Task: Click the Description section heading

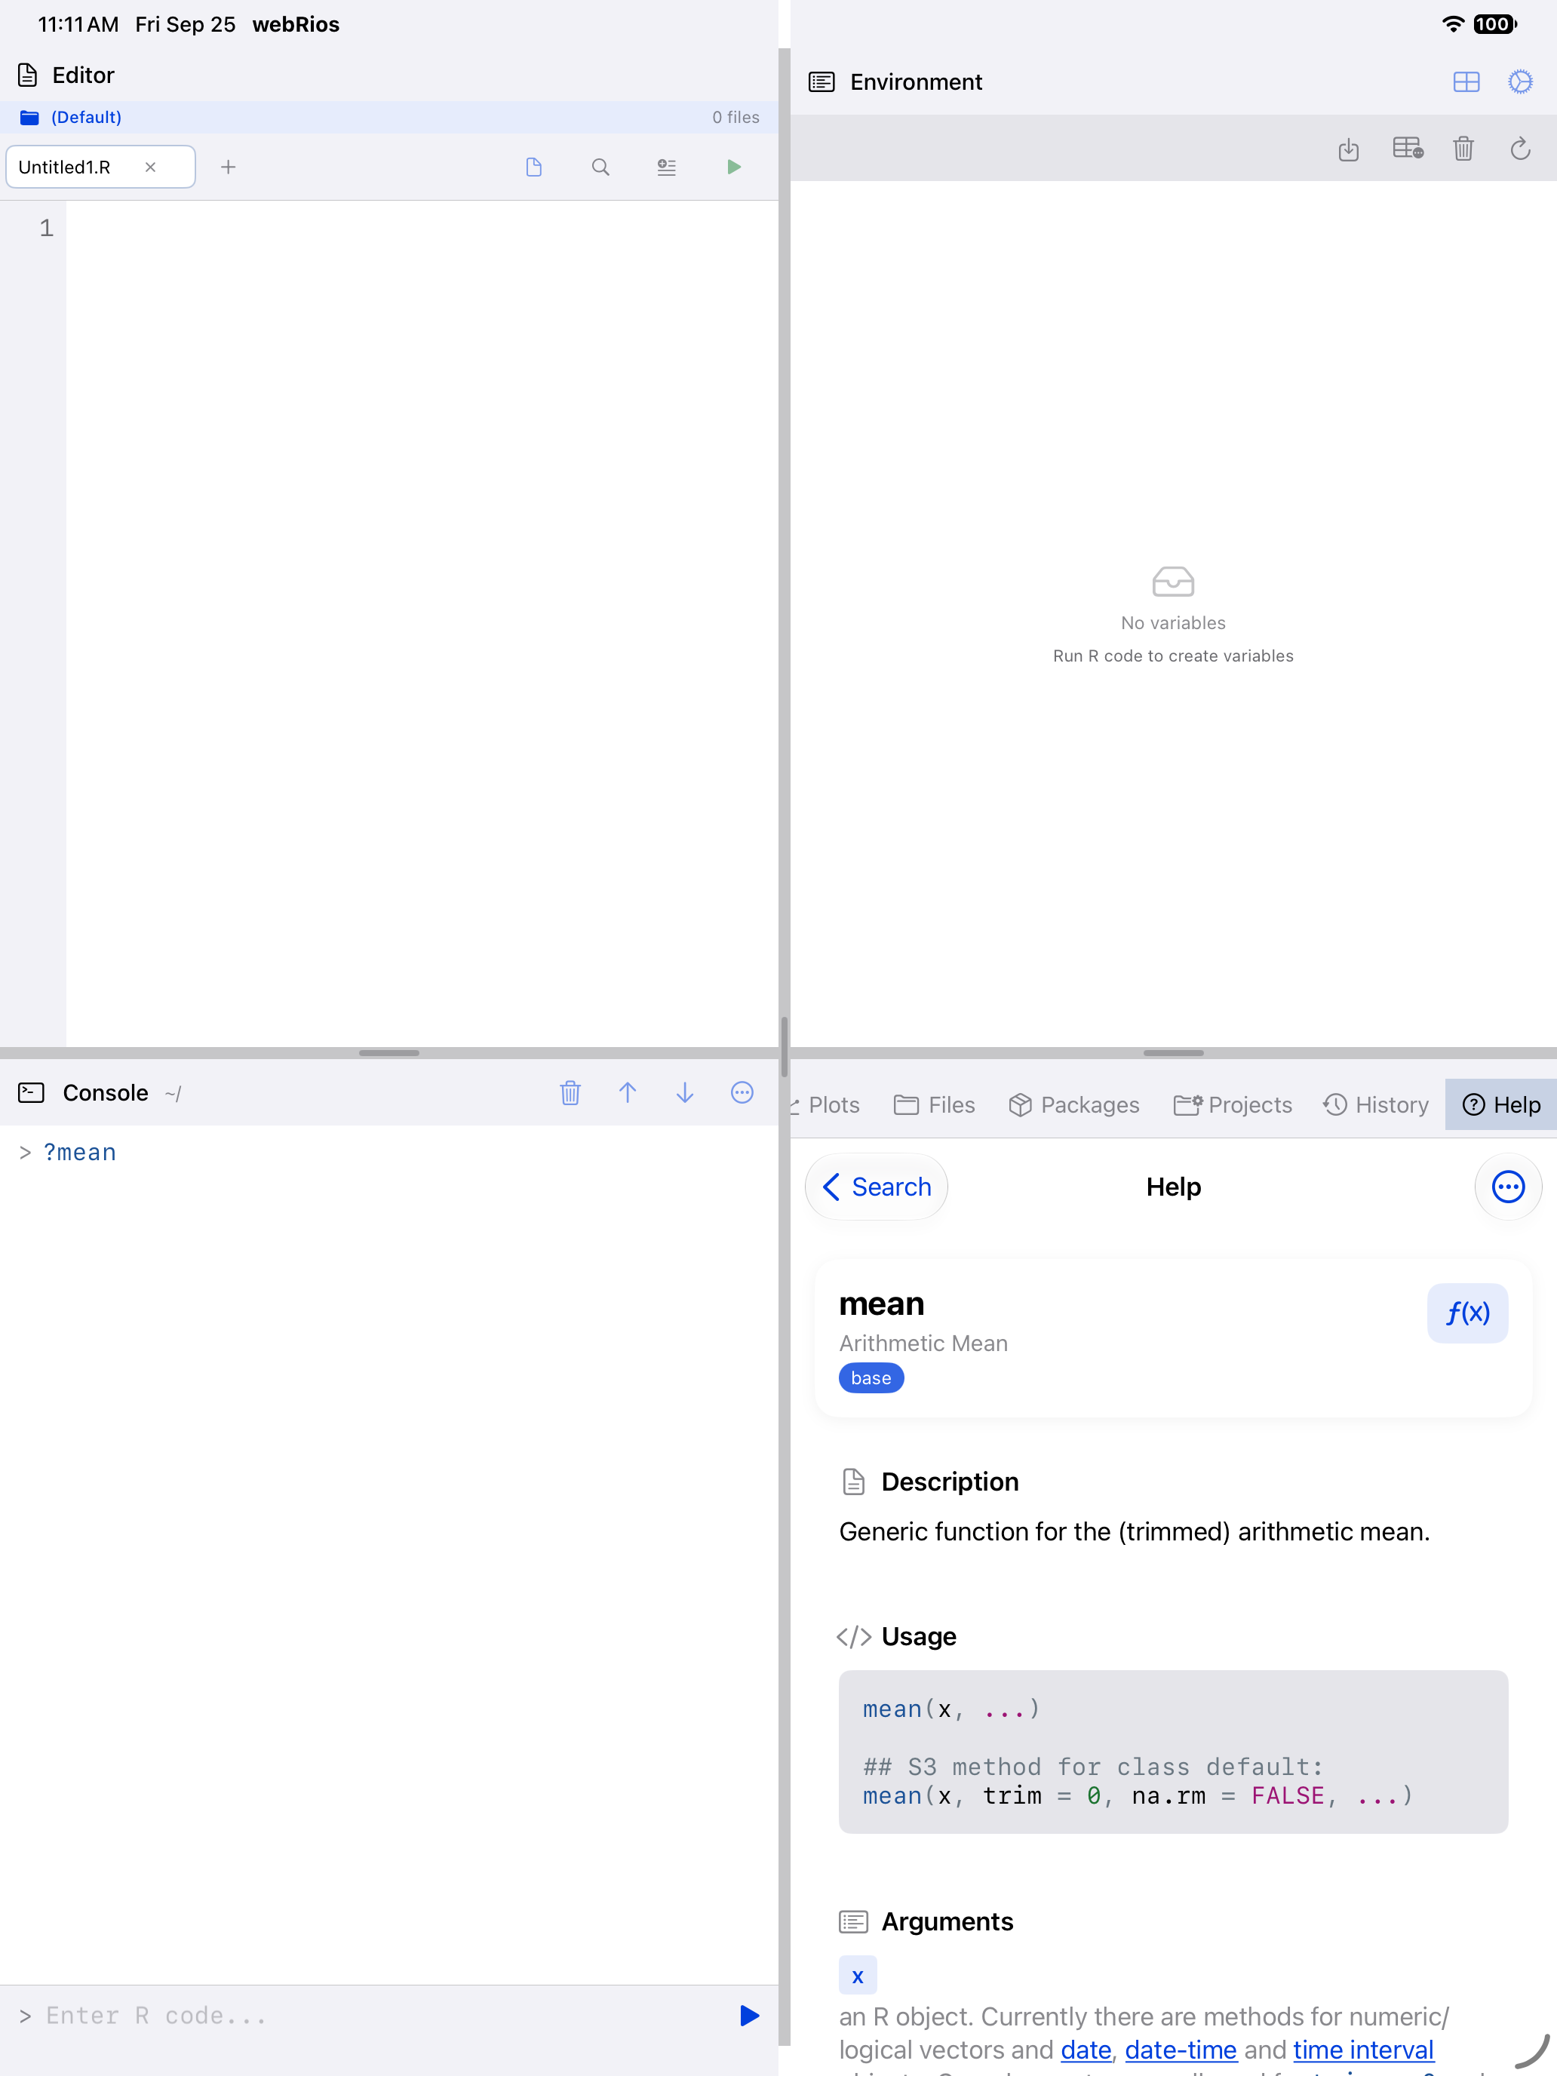Action: click(x=950, y=1482)
